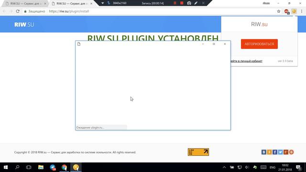Maximize the ulogin popup window
The image size is (306, 172).
pyautogui.click(x=214, y=44)
